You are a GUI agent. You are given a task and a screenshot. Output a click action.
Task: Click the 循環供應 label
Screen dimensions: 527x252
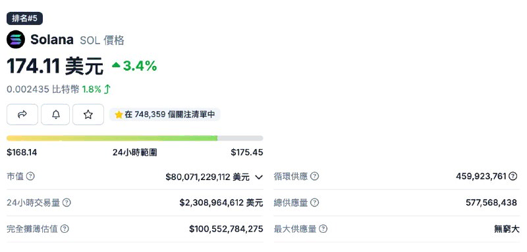click(291, 176)
